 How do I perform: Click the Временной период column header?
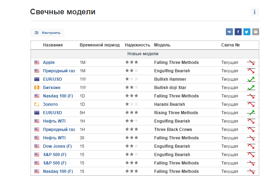point(100,45)
